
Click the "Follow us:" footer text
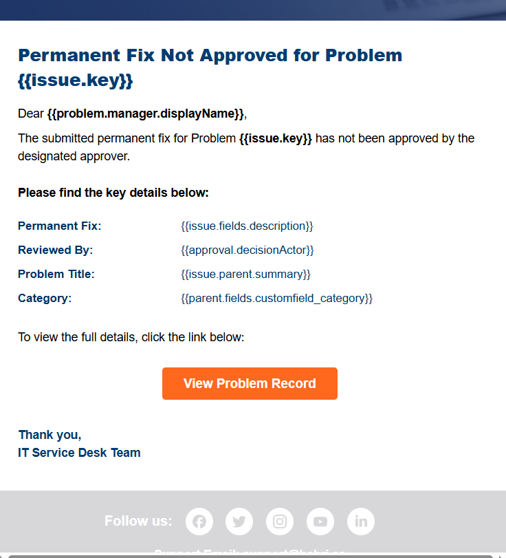[x=138, y=521]
